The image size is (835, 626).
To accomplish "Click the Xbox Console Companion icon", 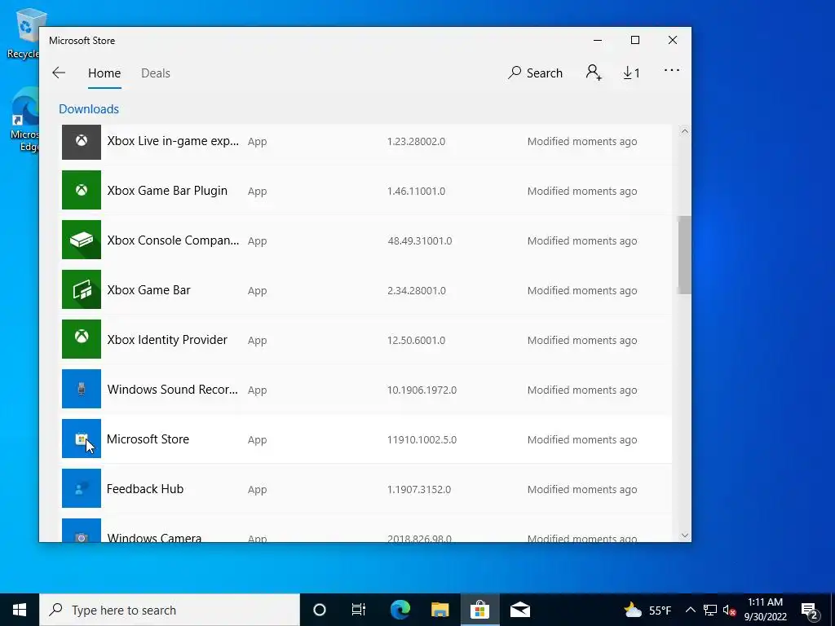I will [x=82, y=240].
